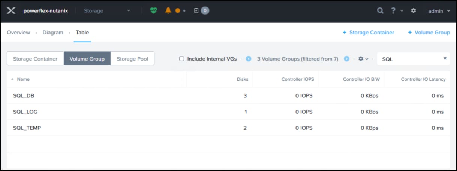This screenshot has height=171, width=457.
Task: Click + Volume Group link
Action: pos(429,33)
